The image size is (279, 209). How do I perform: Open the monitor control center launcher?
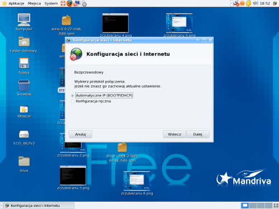pos(76,3)
